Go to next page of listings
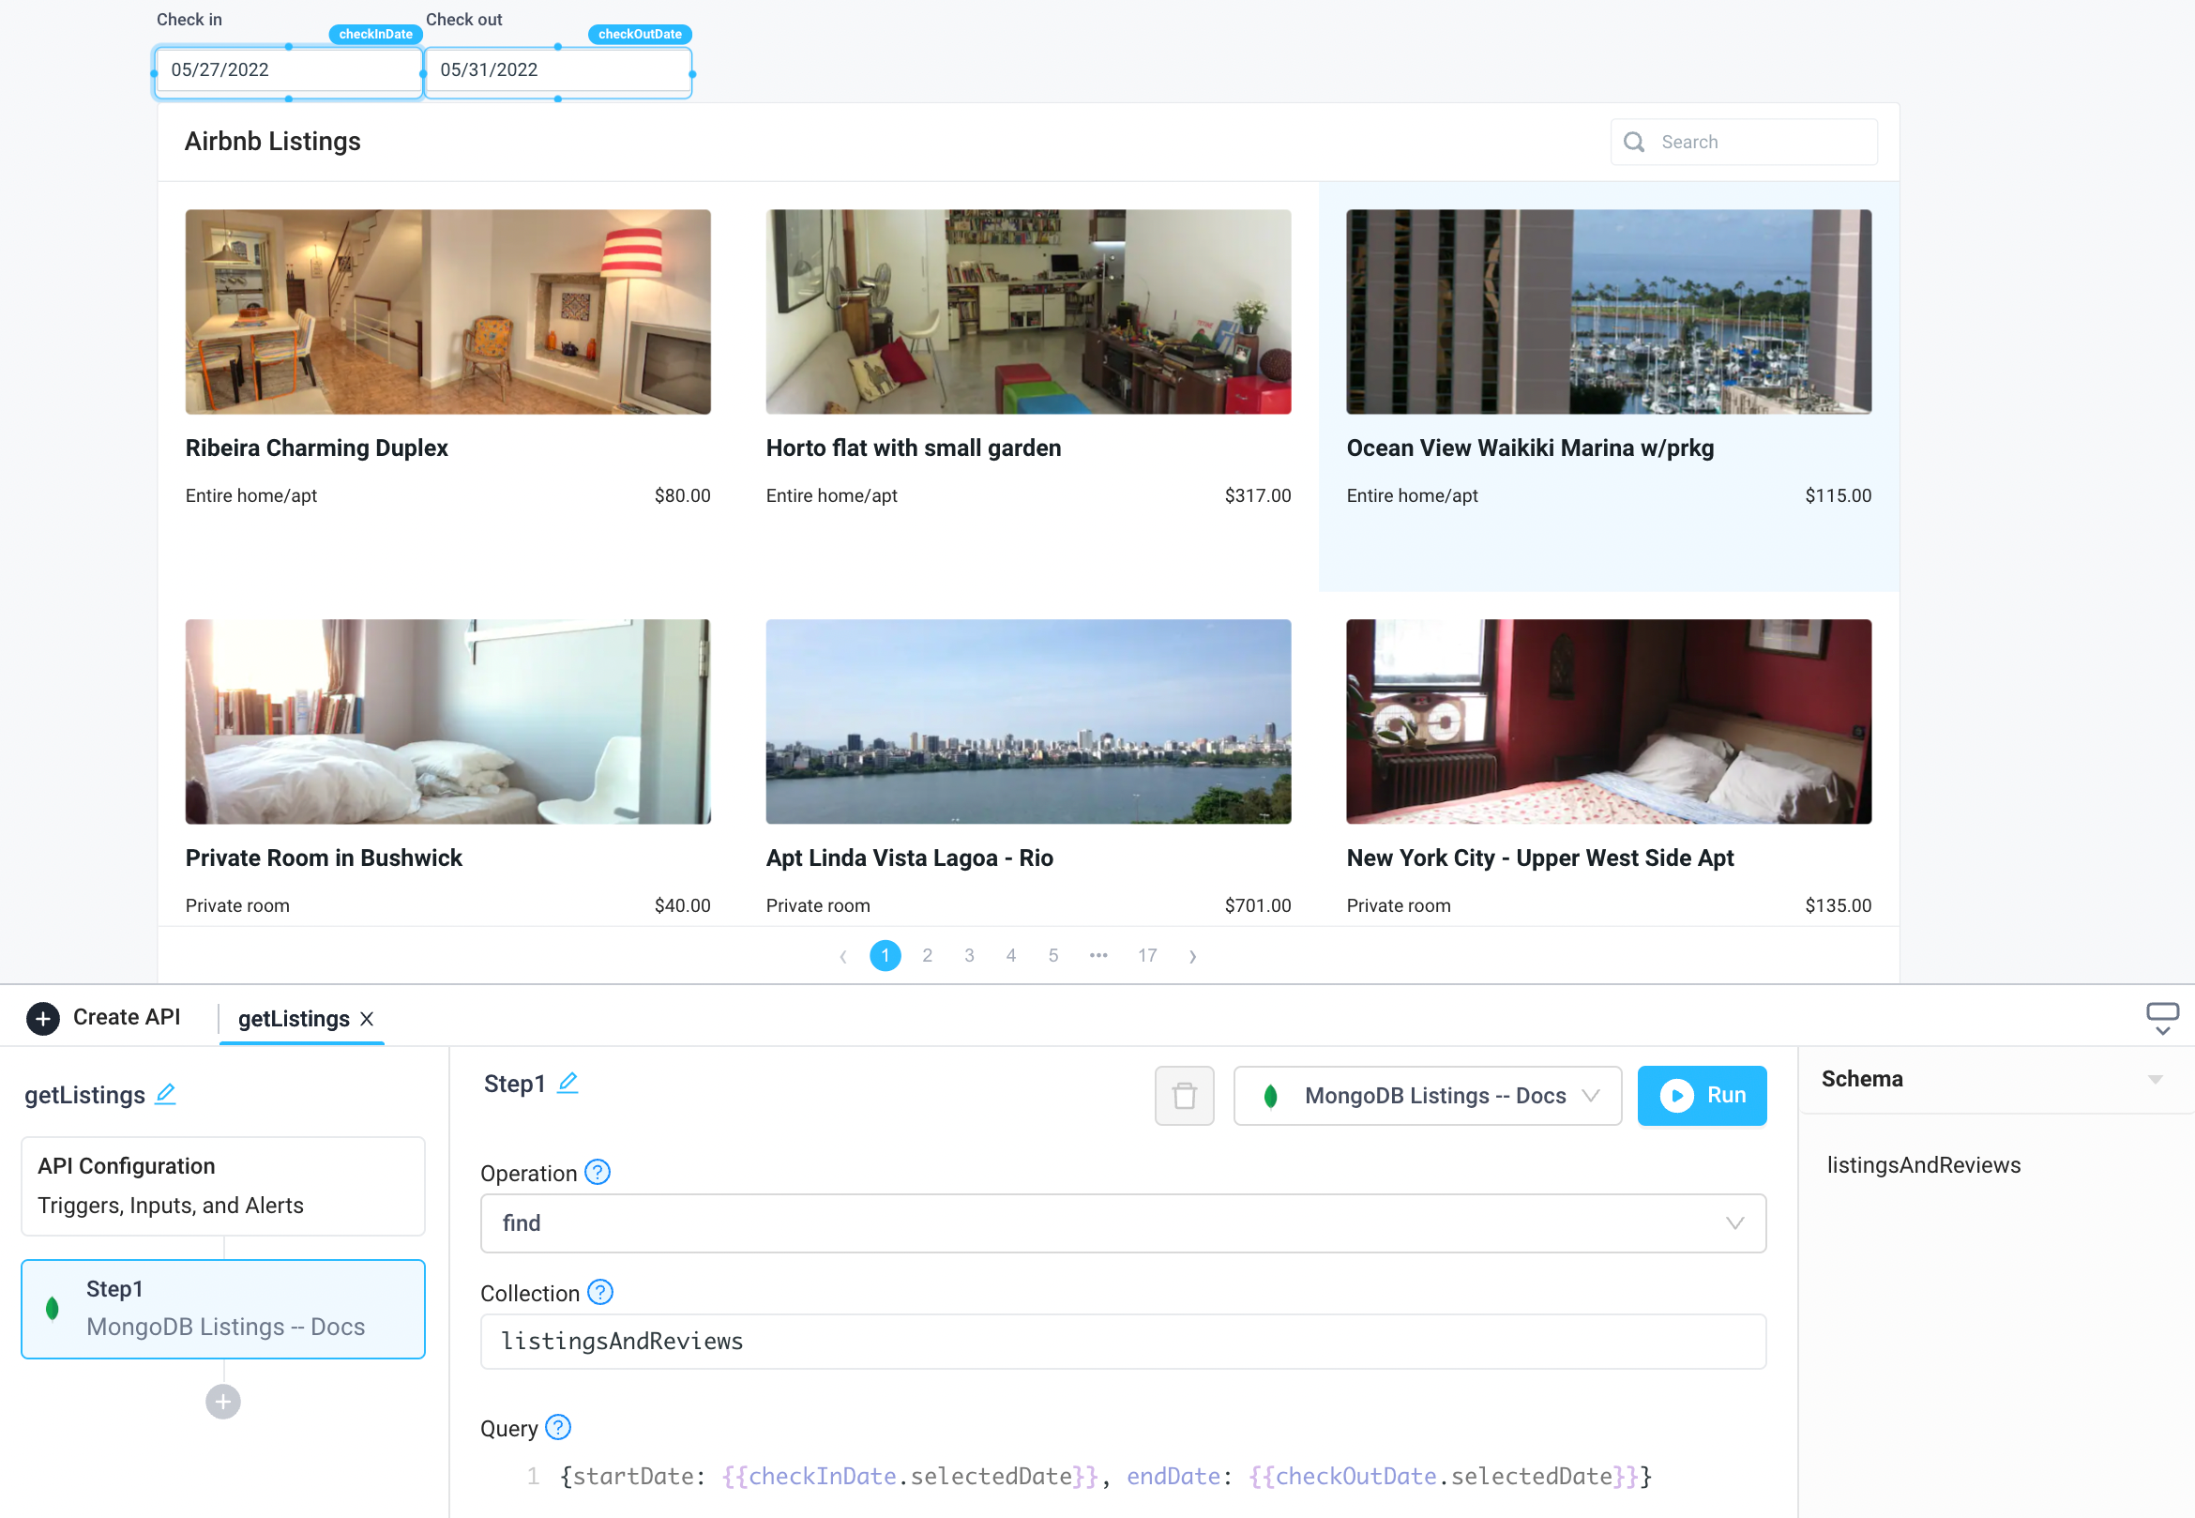2195x1518 pixels. [x=1191, y=956]
